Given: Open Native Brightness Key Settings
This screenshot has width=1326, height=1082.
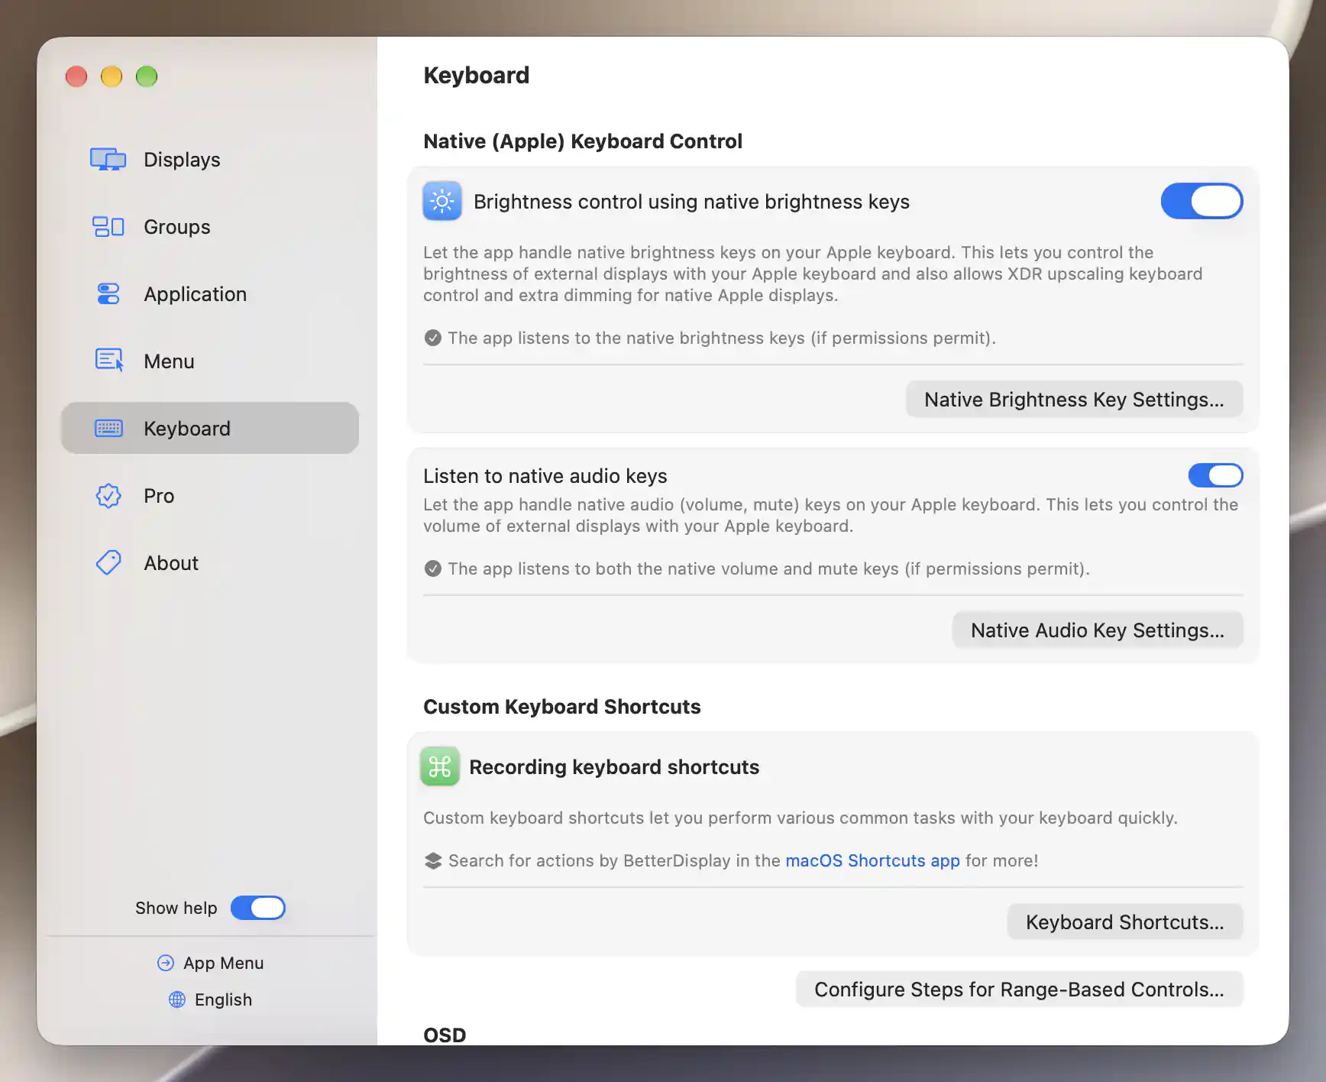Looking at the screenshot, I should [1074, 399].
